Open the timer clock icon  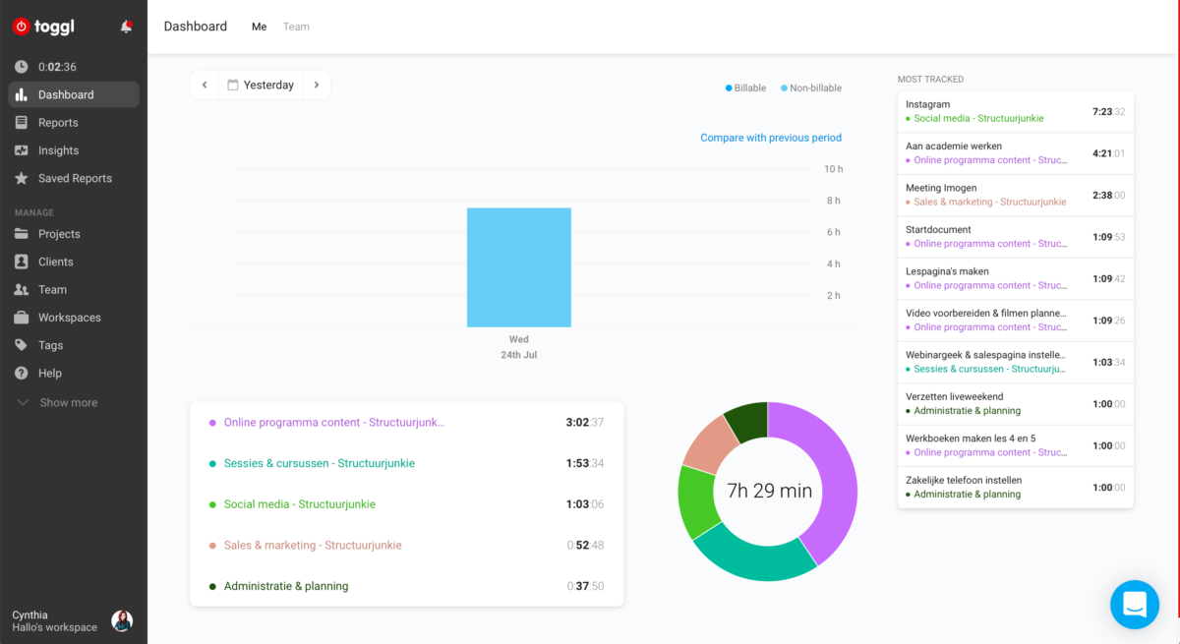[x=22, y=67]
